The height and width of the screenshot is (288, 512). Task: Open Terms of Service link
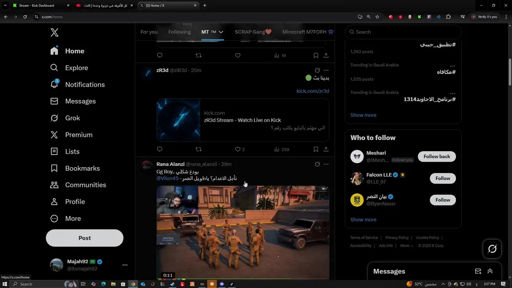click(364, 238)
